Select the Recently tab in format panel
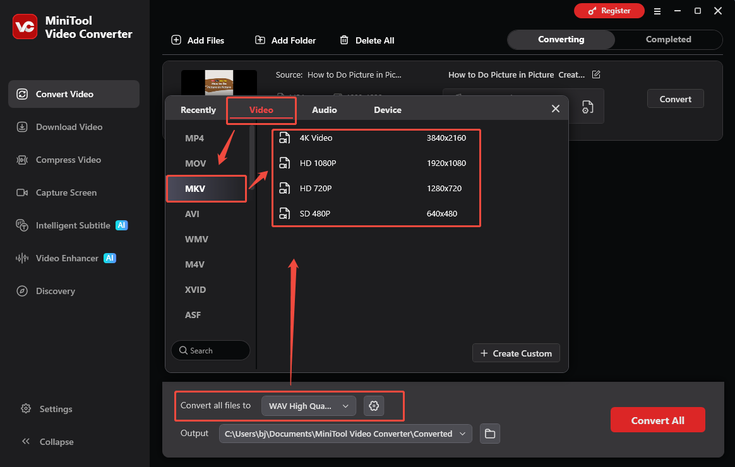 198,110
